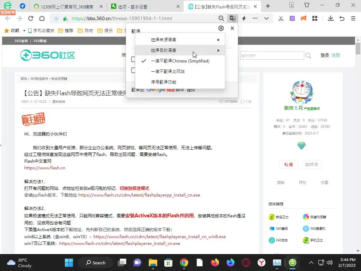Image resolution: width=361 pixels, height=271 pixels.
Task: Click the disabled back navigation arrow
Action: (x=8, y=18)
